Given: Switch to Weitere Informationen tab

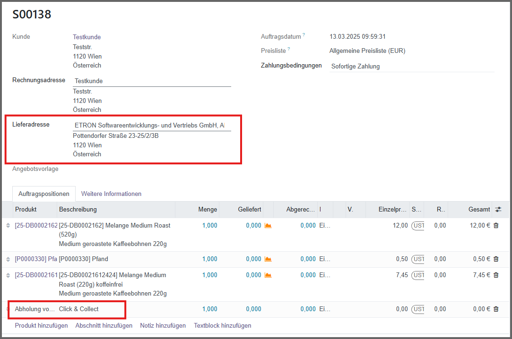Looking at the screenshot, I should click(111, 194).
